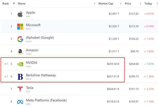
Task: Click the Meta Platforms logo icon
Action: tap(20, 102)
